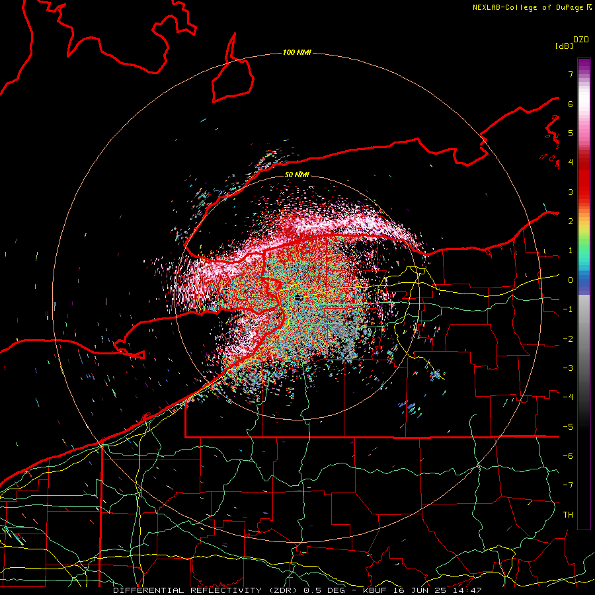This screenshot has height=595, width=595.
Task: Click the ZDR color scale bar
Action: pyautogui.click(x=584, y=294)
